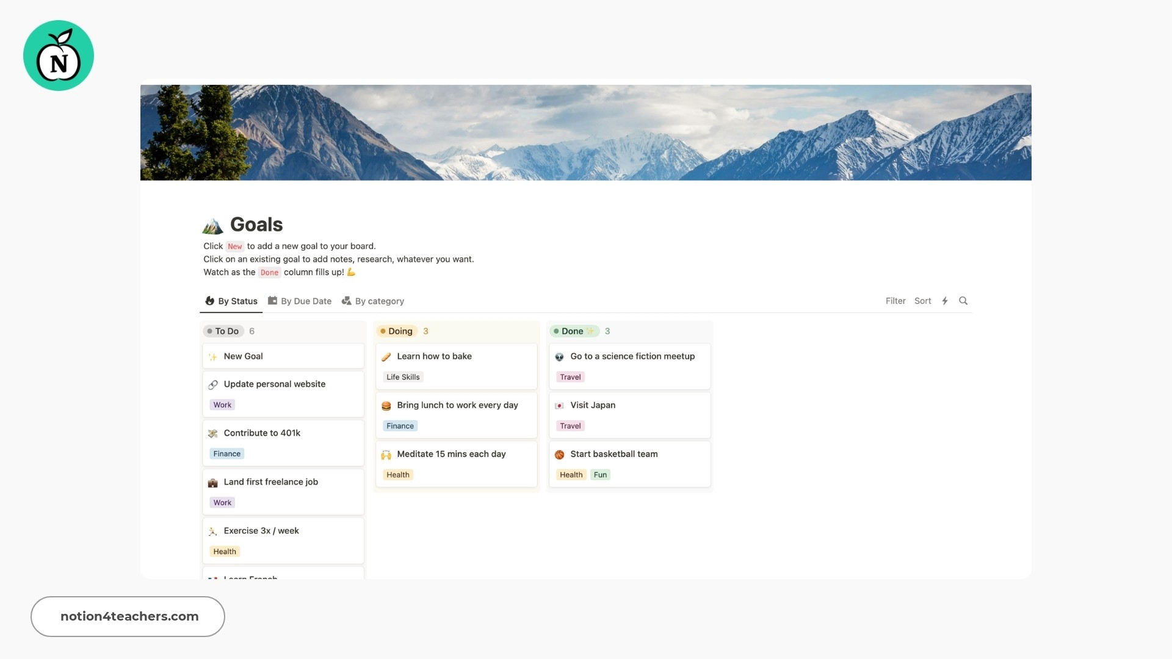Toggle Health tag on Exercise goal
The width and height of the screenshot is (1172, 659).
tap(225, 551)
